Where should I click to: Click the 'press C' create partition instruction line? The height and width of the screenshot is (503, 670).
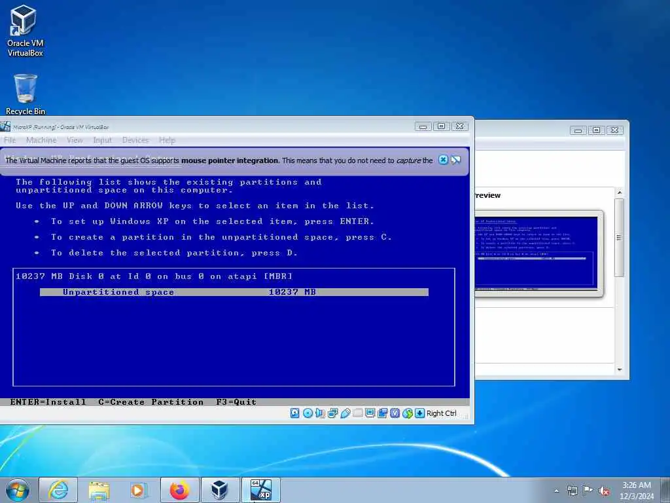(221, 237)
